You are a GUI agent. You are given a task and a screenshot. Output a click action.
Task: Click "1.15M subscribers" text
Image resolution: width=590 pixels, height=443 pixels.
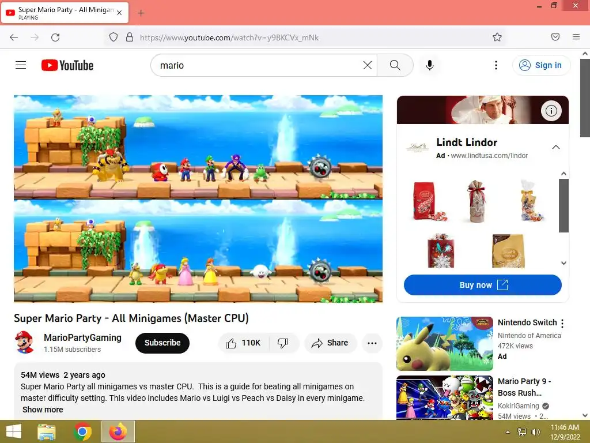[x=72, y=349]
